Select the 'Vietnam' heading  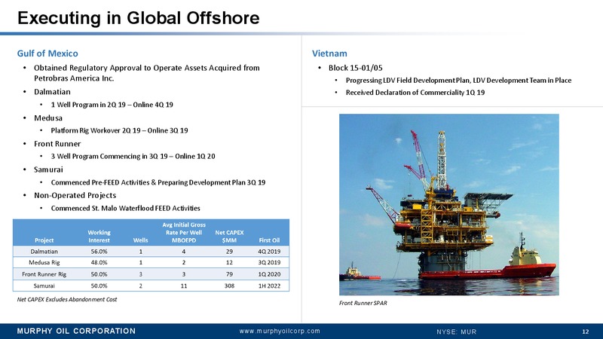(329, 53)
